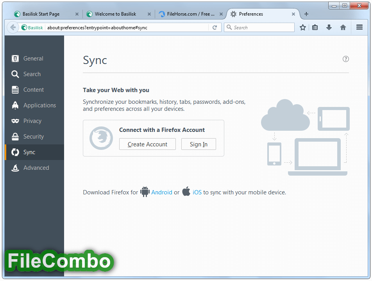Open the Security preferences panel
The height and width of the screenshot is (281, 372).
[34, 137]
